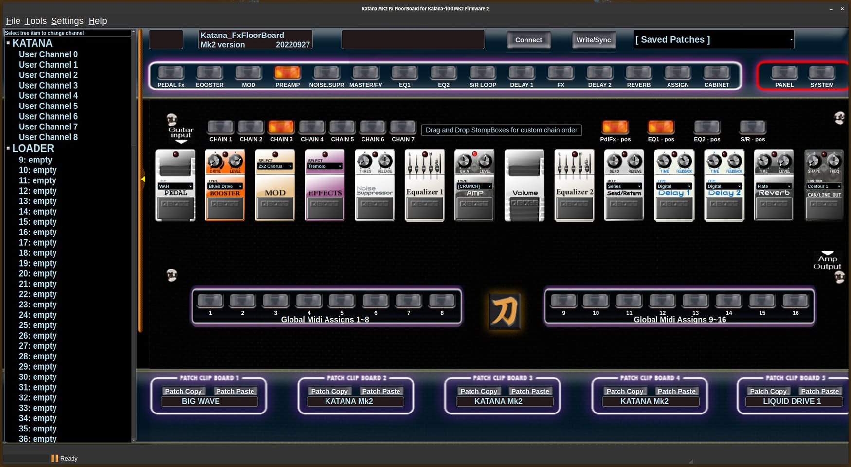This screenshot has width=851, height=467.
Task: Open the Send/Return mode Series dropdown
Action: tap(624, 186)
